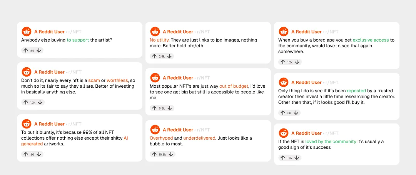Downvote the 'loved by the community' comment

click(x=297, y=158)
